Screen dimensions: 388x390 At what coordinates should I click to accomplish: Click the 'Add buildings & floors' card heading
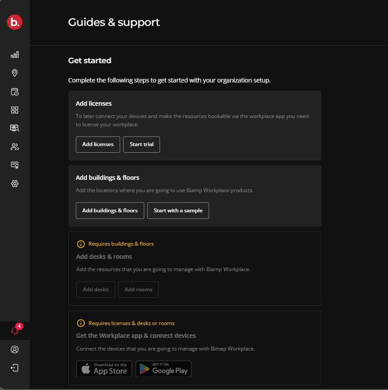click(x=107, y=178)
